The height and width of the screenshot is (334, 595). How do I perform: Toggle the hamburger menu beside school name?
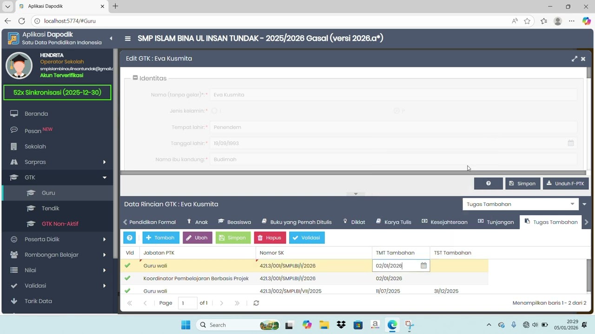coord(127,39)
